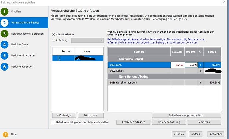Select the Alle Mitarbeiter radio button
The height and width of the screenshot is (139, 229).
coord(53,35)
